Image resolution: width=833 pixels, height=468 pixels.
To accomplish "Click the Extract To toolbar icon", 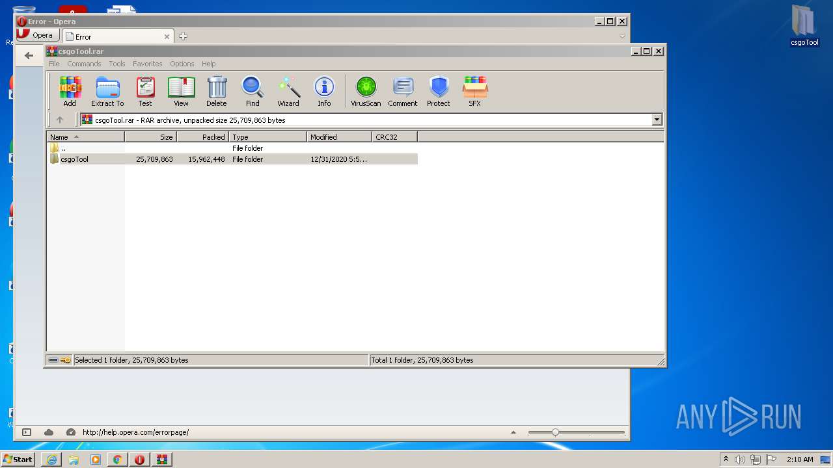I will (107, 91).
